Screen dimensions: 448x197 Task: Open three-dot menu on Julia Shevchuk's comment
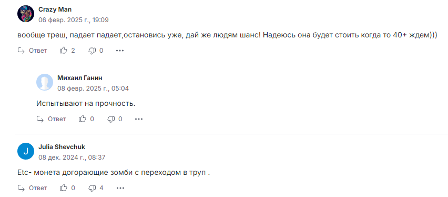(x=120, y=188)
